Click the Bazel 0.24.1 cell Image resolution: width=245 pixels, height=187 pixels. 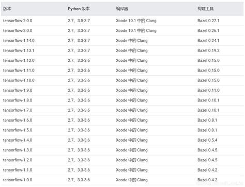(208, 41)
